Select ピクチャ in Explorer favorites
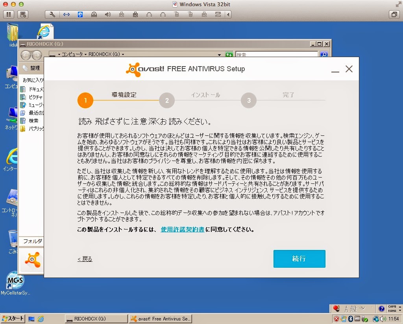 tap(32, 97)
